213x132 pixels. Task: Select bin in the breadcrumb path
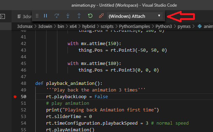coord(61,26)
